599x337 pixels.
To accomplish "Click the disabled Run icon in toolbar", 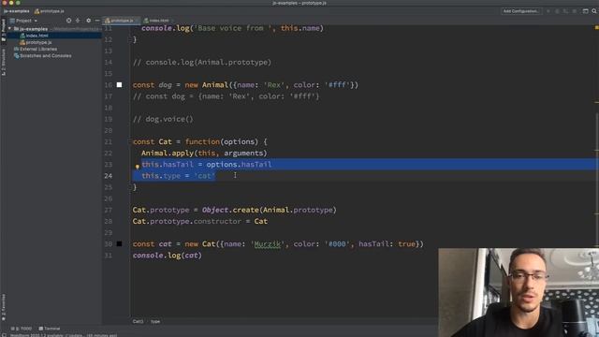I will tap(548, 11).
